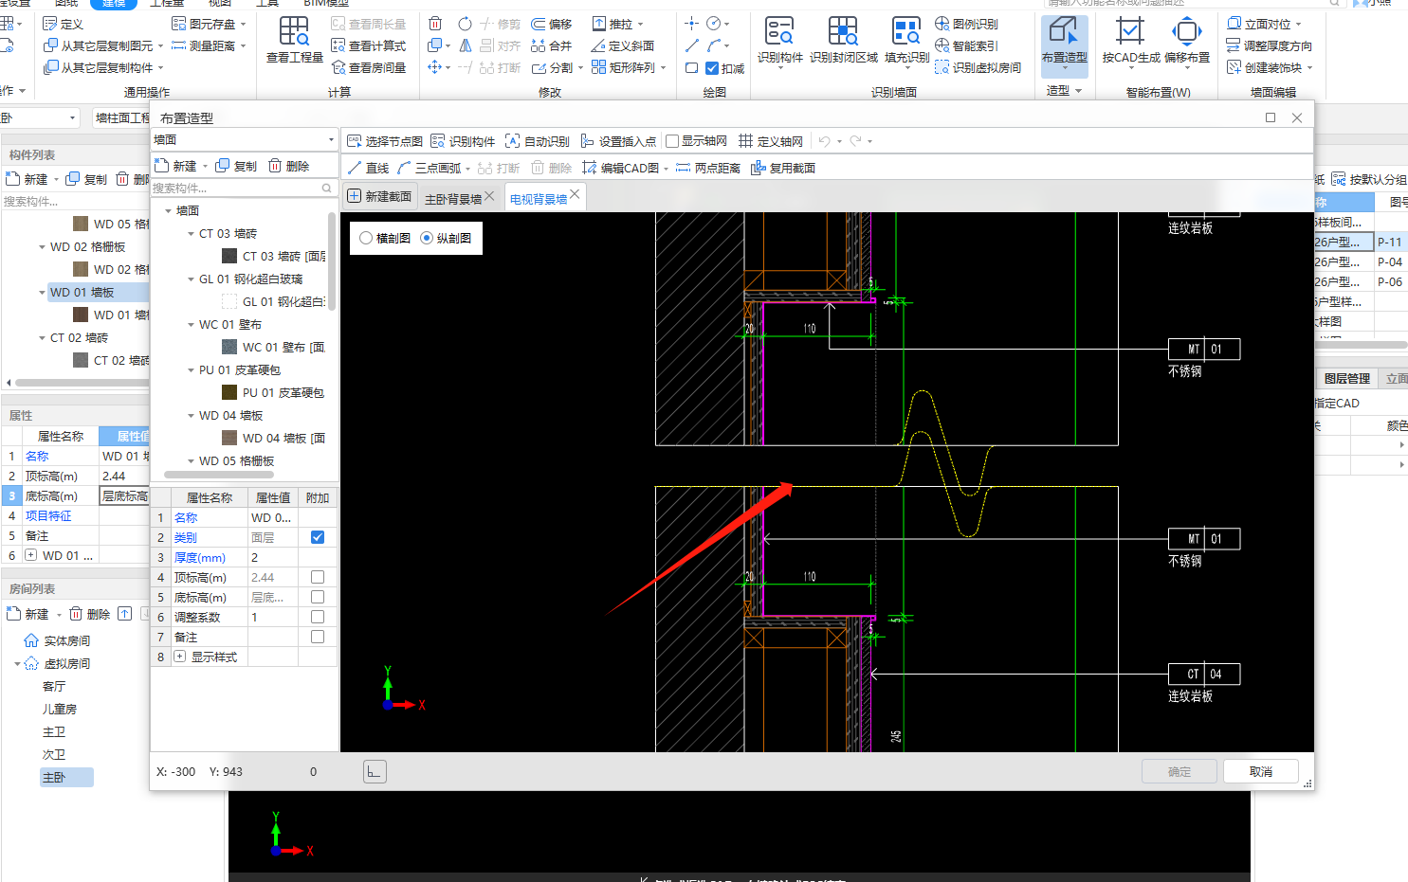Open the 立面对位 dropdown in the ribbon
Viewport: 1408px width, 882px height.
click(x=1298, y=25)
